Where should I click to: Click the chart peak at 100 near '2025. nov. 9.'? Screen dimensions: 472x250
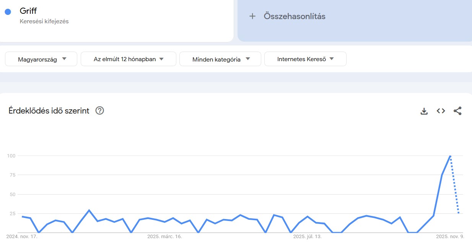click(450, 156)
